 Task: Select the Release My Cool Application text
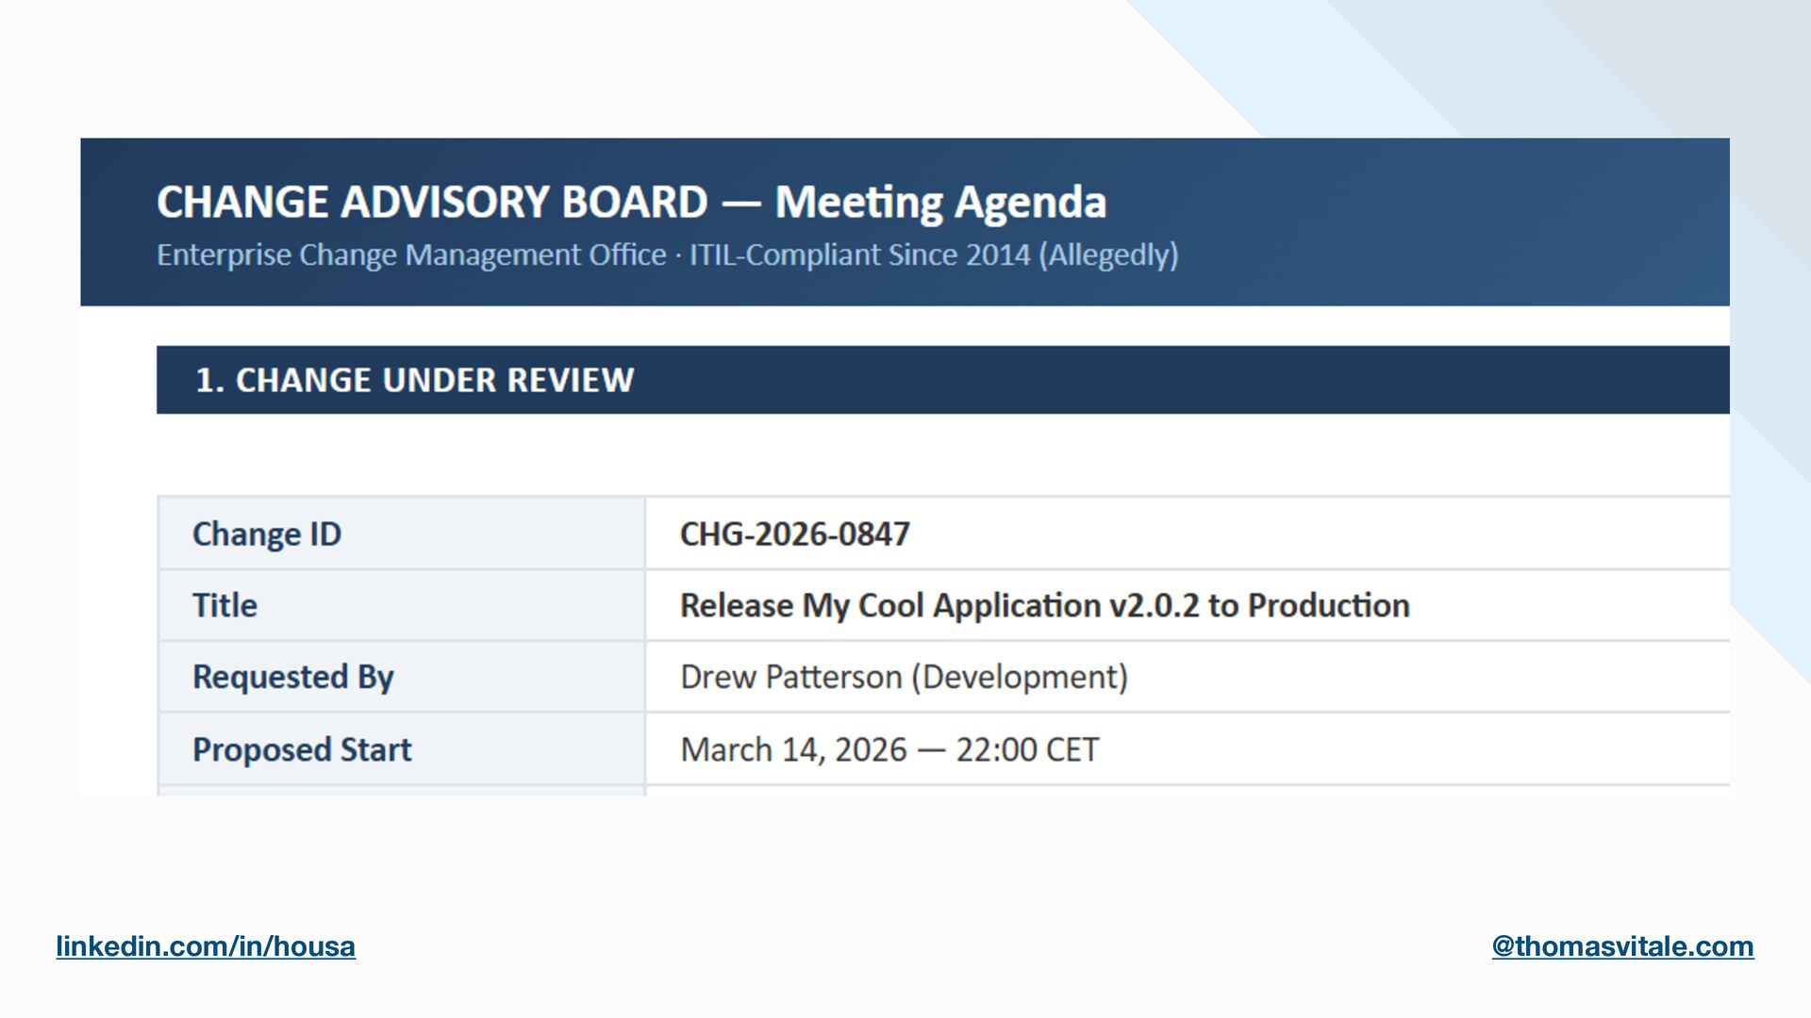tap(889, 605)
